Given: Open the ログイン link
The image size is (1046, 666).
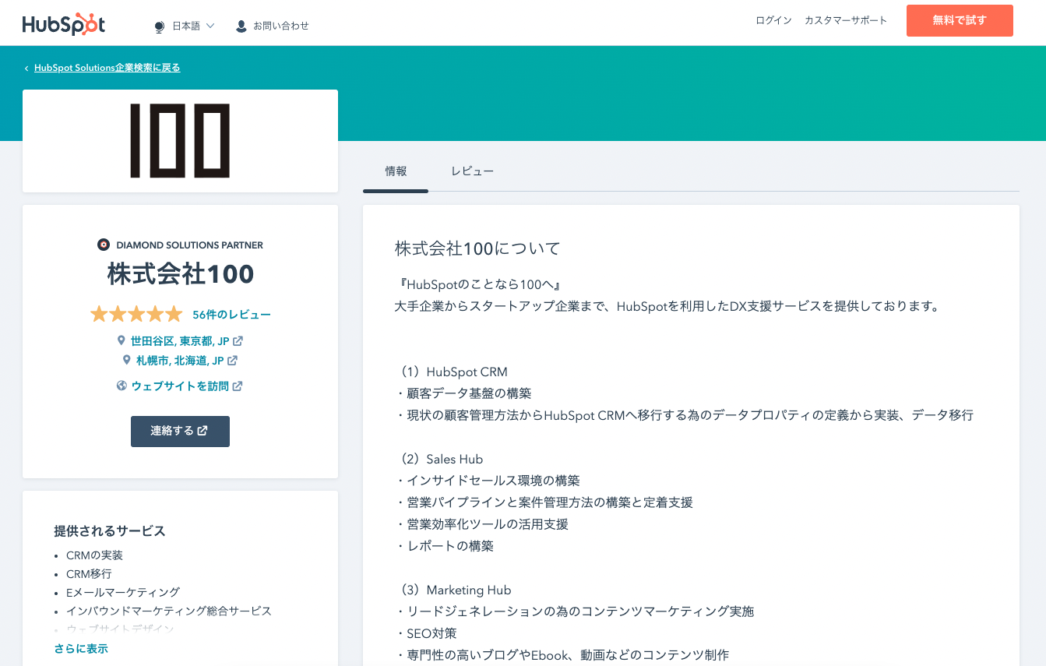Looking at the screenshot, I should tap(773, 20).
